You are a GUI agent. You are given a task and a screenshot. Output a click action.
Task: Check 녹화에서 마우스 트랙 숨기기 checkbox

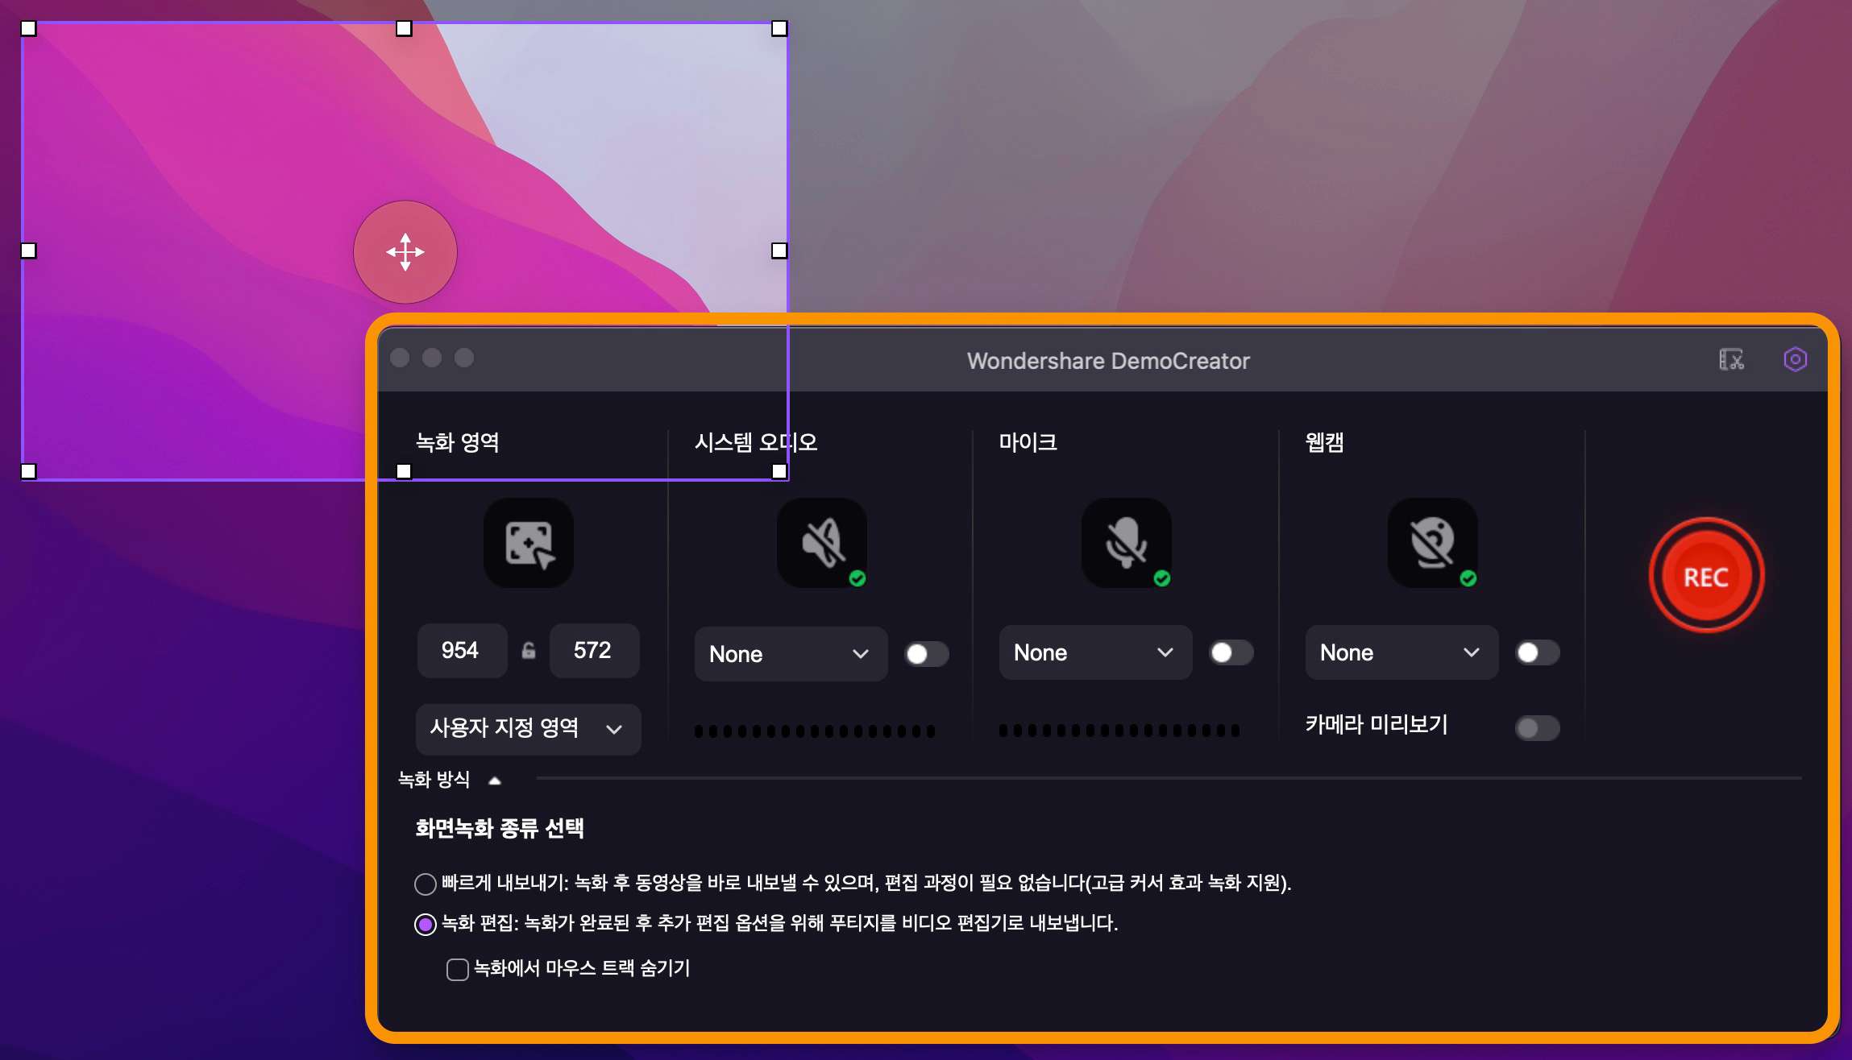458,969
